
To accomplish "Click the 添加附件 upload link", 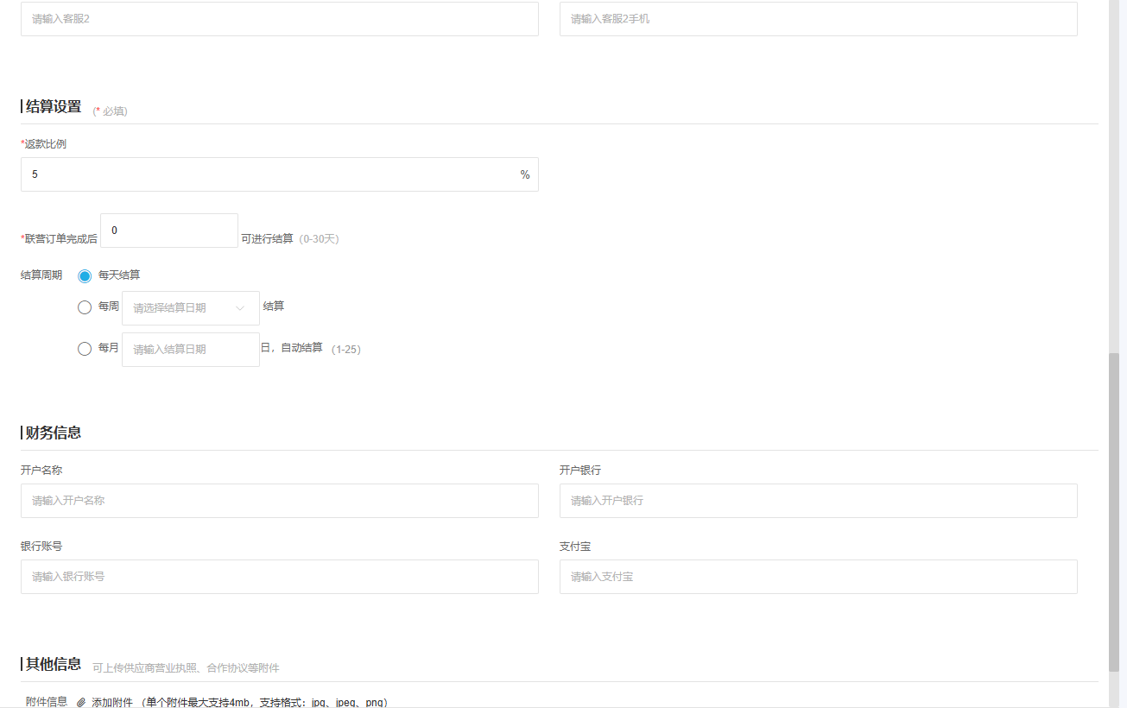I will 112,703.
